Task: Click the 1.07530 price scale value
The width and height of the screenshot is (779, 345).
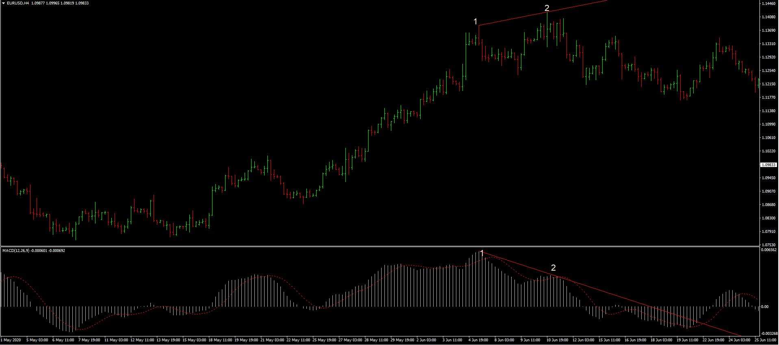Action: [x=768, y=245]
